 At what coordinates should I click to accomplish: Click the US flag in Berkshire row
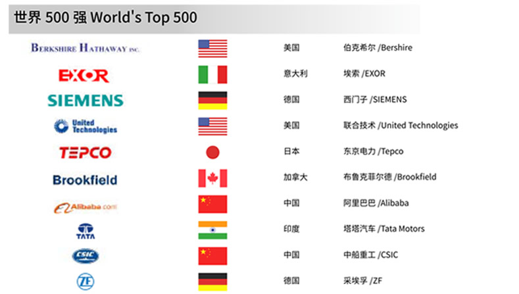click(212, 48)
